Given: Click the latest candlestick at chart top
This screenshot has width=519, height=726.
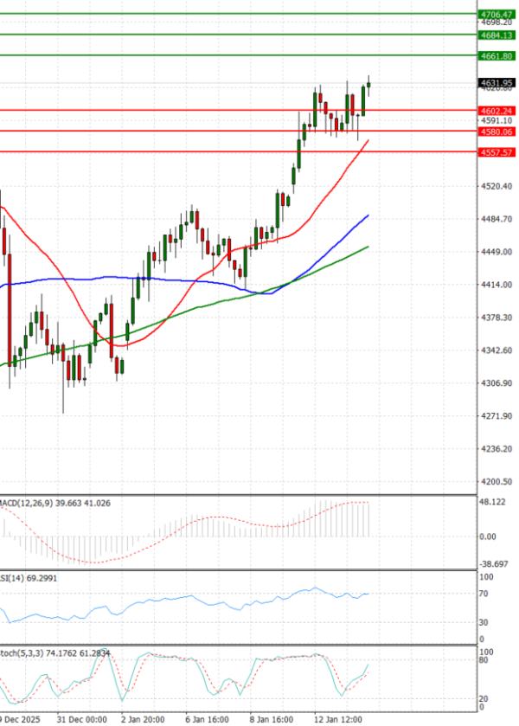Looking at the screenshot, I should pos(369,84).
